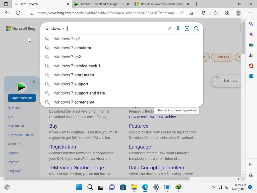Choose suggestion windows 7 screenshot
257x193 pixels.
(x=122, y=102)
